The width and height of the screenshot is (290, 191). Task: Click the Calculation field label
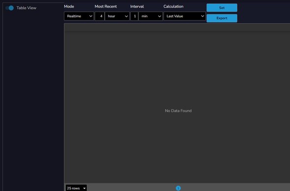[x=174, y=6]
